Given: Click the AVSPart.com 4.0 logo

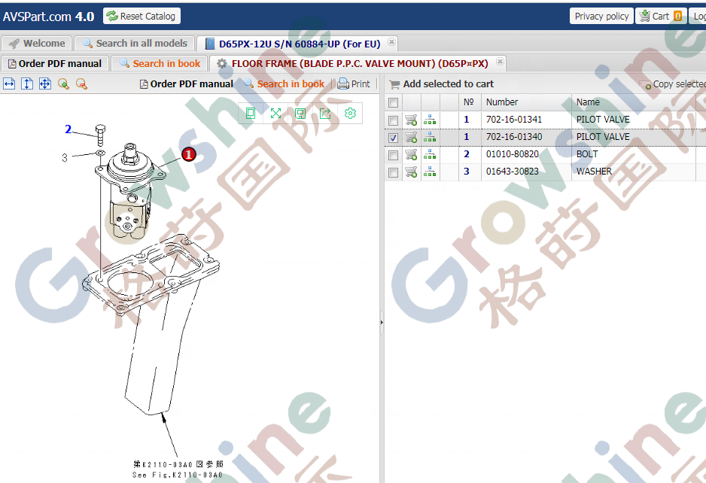Looking at the screenshot, I should coord(49,17).
